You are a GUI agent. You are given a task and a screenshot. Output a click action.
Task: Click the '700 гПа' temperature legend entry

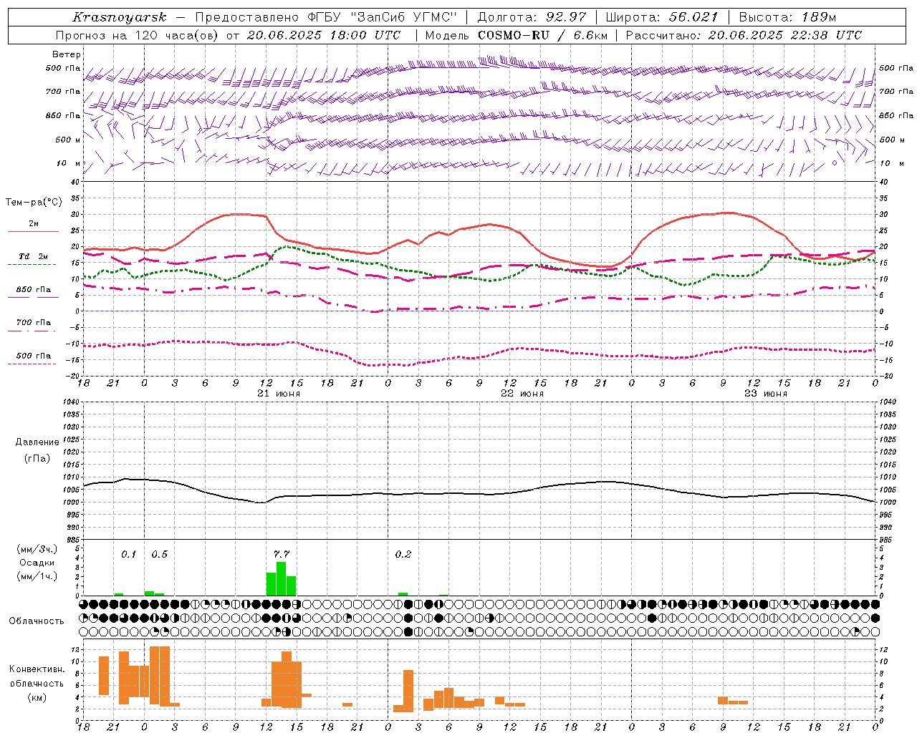click(34, 323)
